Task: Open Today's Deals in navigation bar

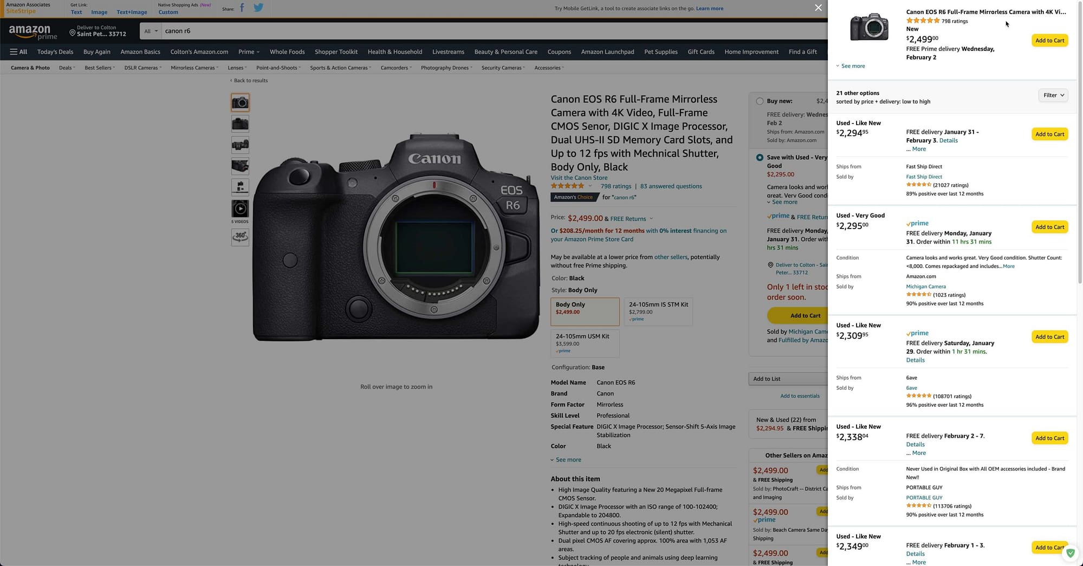Action: (x=55, y=52)
